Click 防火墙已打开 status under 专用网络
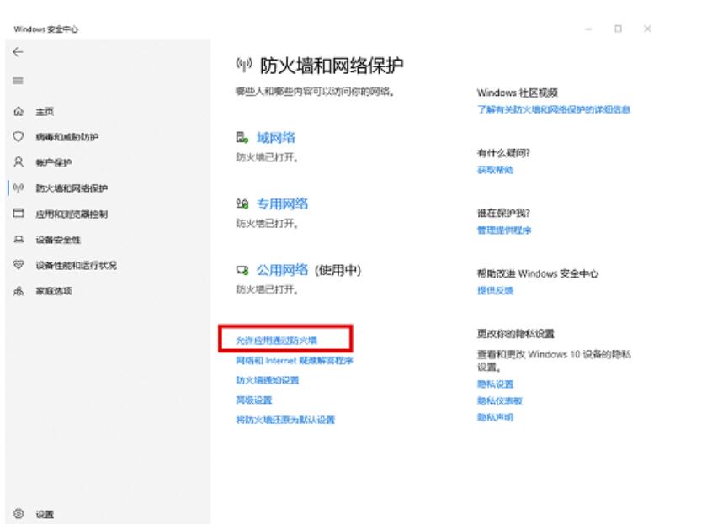The image size is (707, 524). [x=267, y=224]
